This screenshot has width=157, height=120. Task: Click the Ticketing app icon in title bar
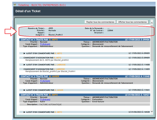15,5
